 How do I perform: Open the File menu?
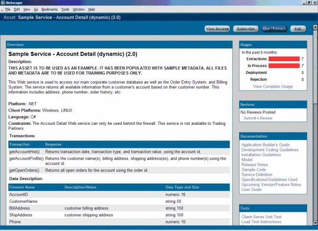click(x=8, y=9)
